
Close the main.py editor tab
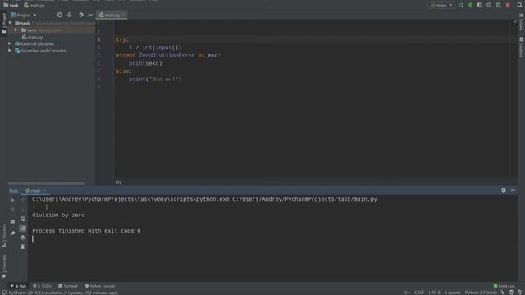pos(124,15)
